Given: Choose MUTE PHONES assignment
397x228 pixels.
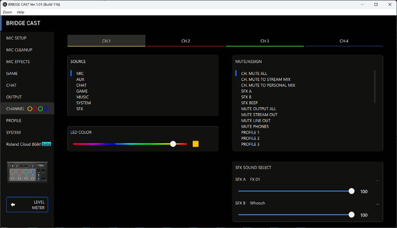Looking at the screenshot, I should point(255,126).
